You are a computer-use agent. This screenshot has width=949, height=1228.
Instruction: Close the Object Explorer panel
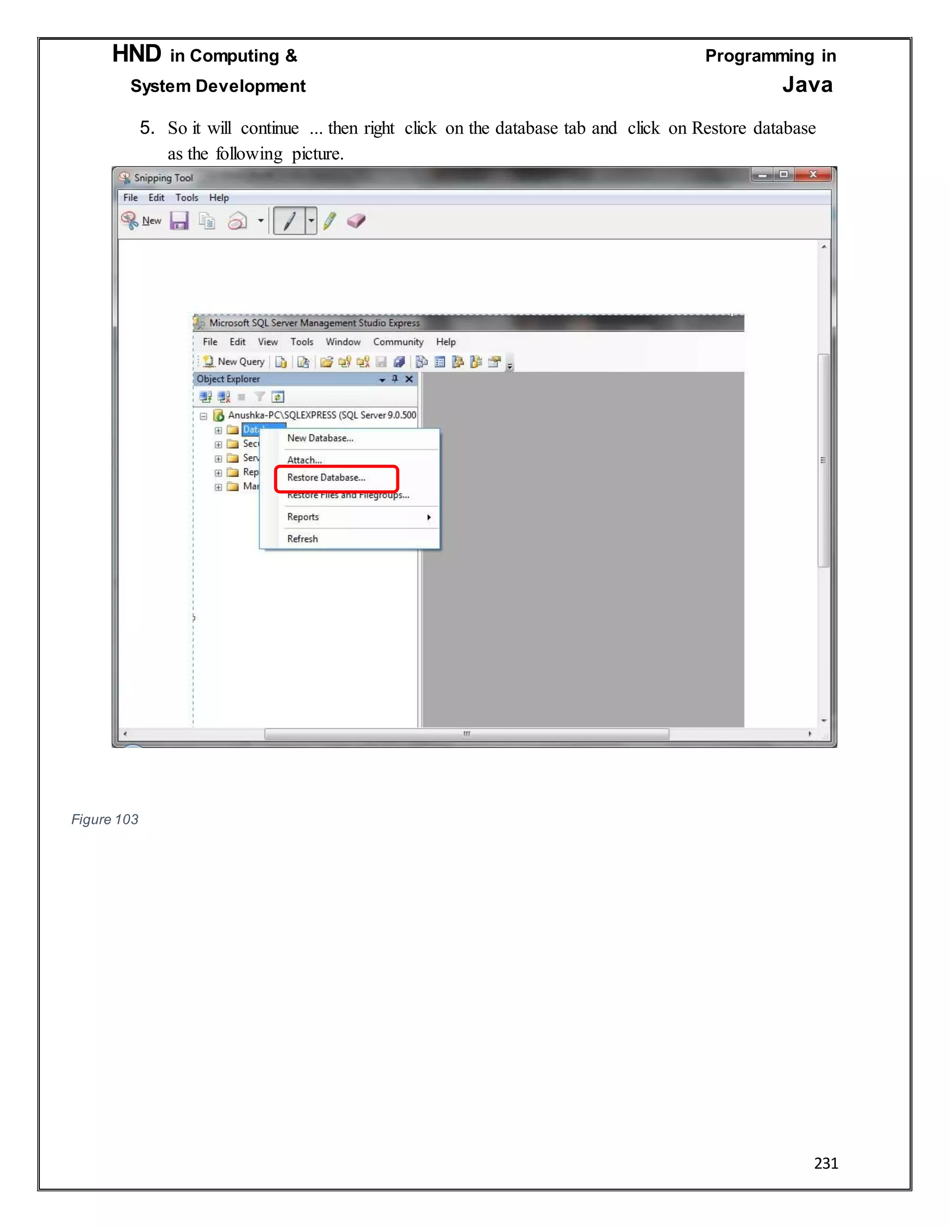click(409, 379)
